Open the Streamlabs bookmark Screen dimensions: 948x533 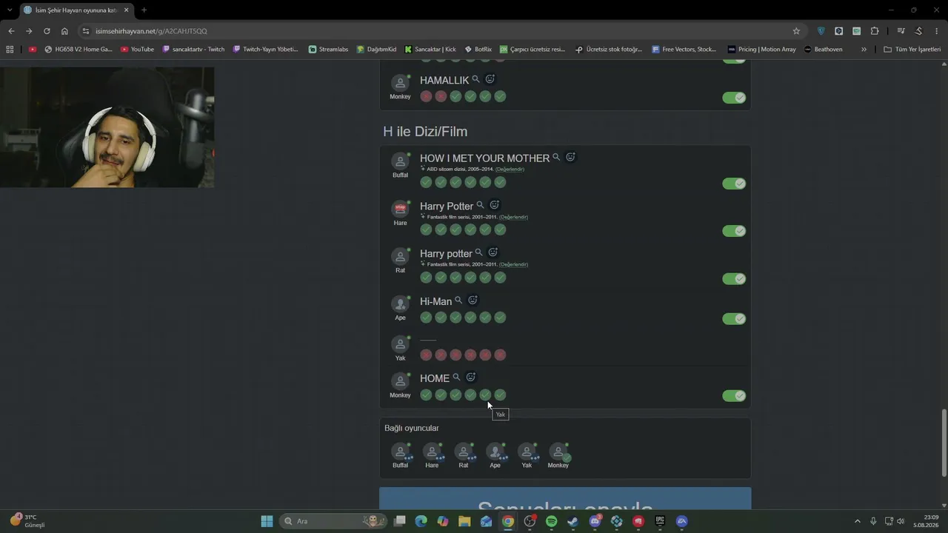coord(328,50)
